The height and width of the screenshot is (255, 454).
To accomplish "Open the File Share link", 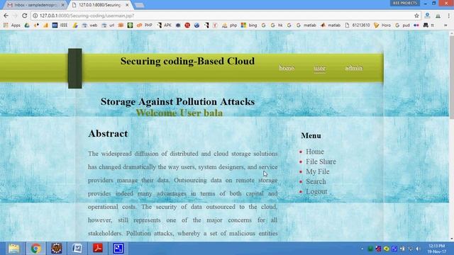I will [321, 161].
